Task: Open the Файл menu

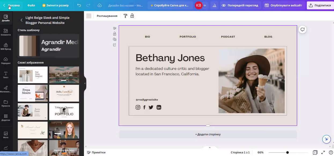Action: coord(31,5)
